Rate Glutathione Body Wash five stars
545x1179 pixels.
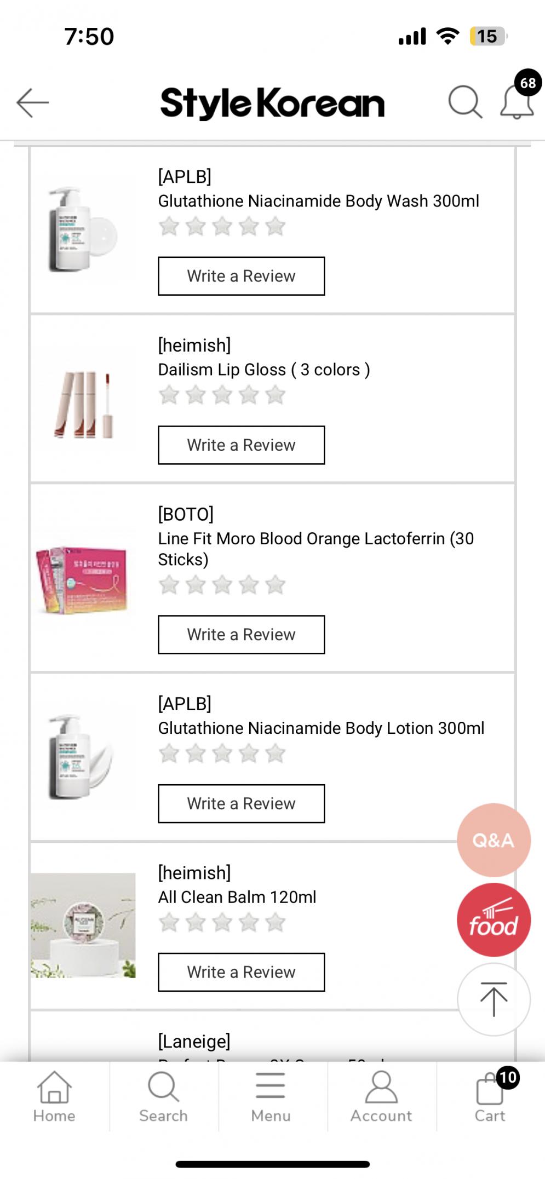click(275, 226)
